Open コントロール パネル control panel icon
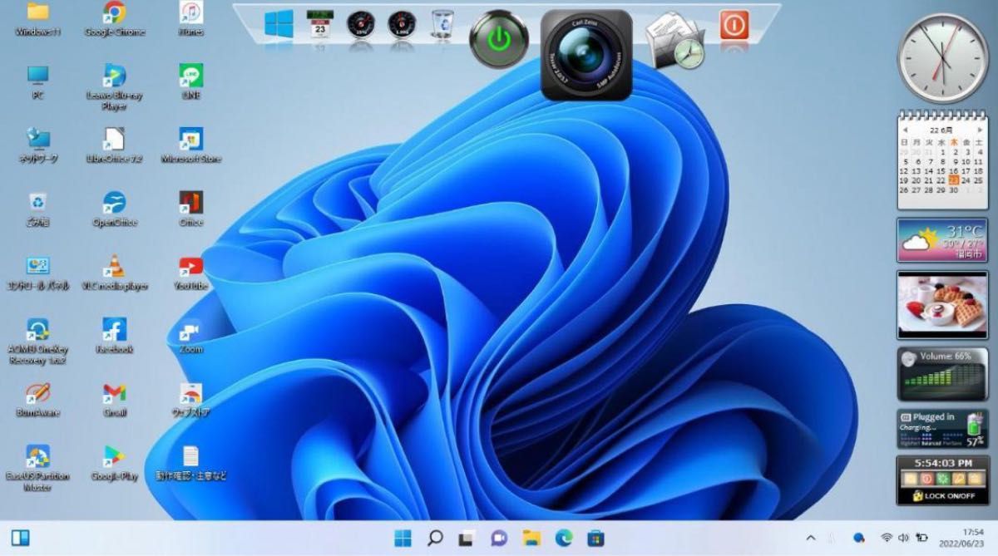 37,273
